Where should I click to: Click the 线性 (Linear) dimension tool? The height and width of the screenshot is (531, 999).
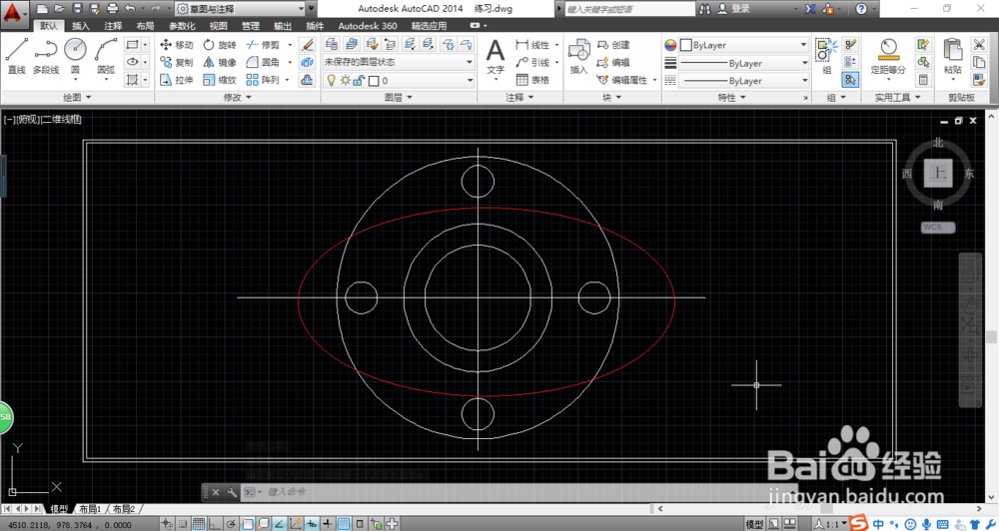532,45
